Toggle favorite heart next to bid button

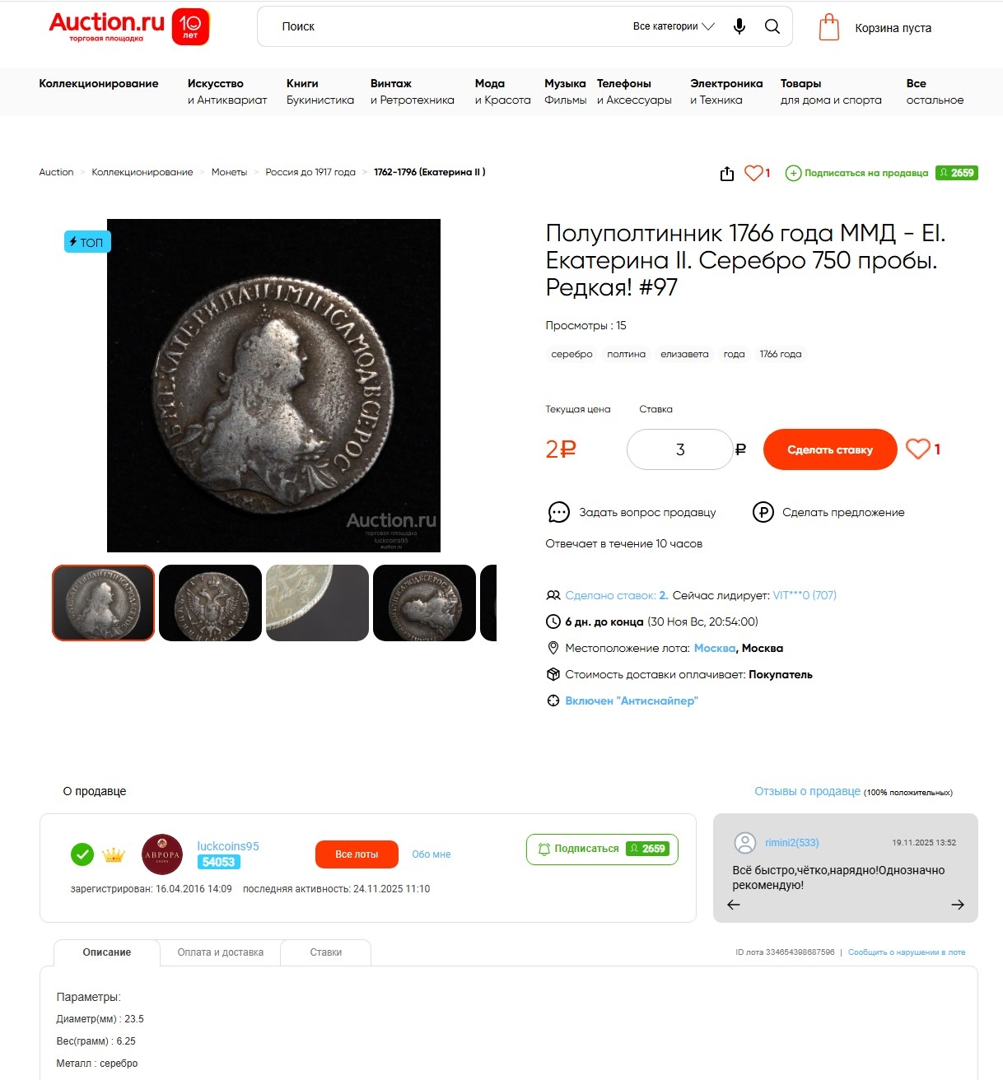(x=918, y=449)
